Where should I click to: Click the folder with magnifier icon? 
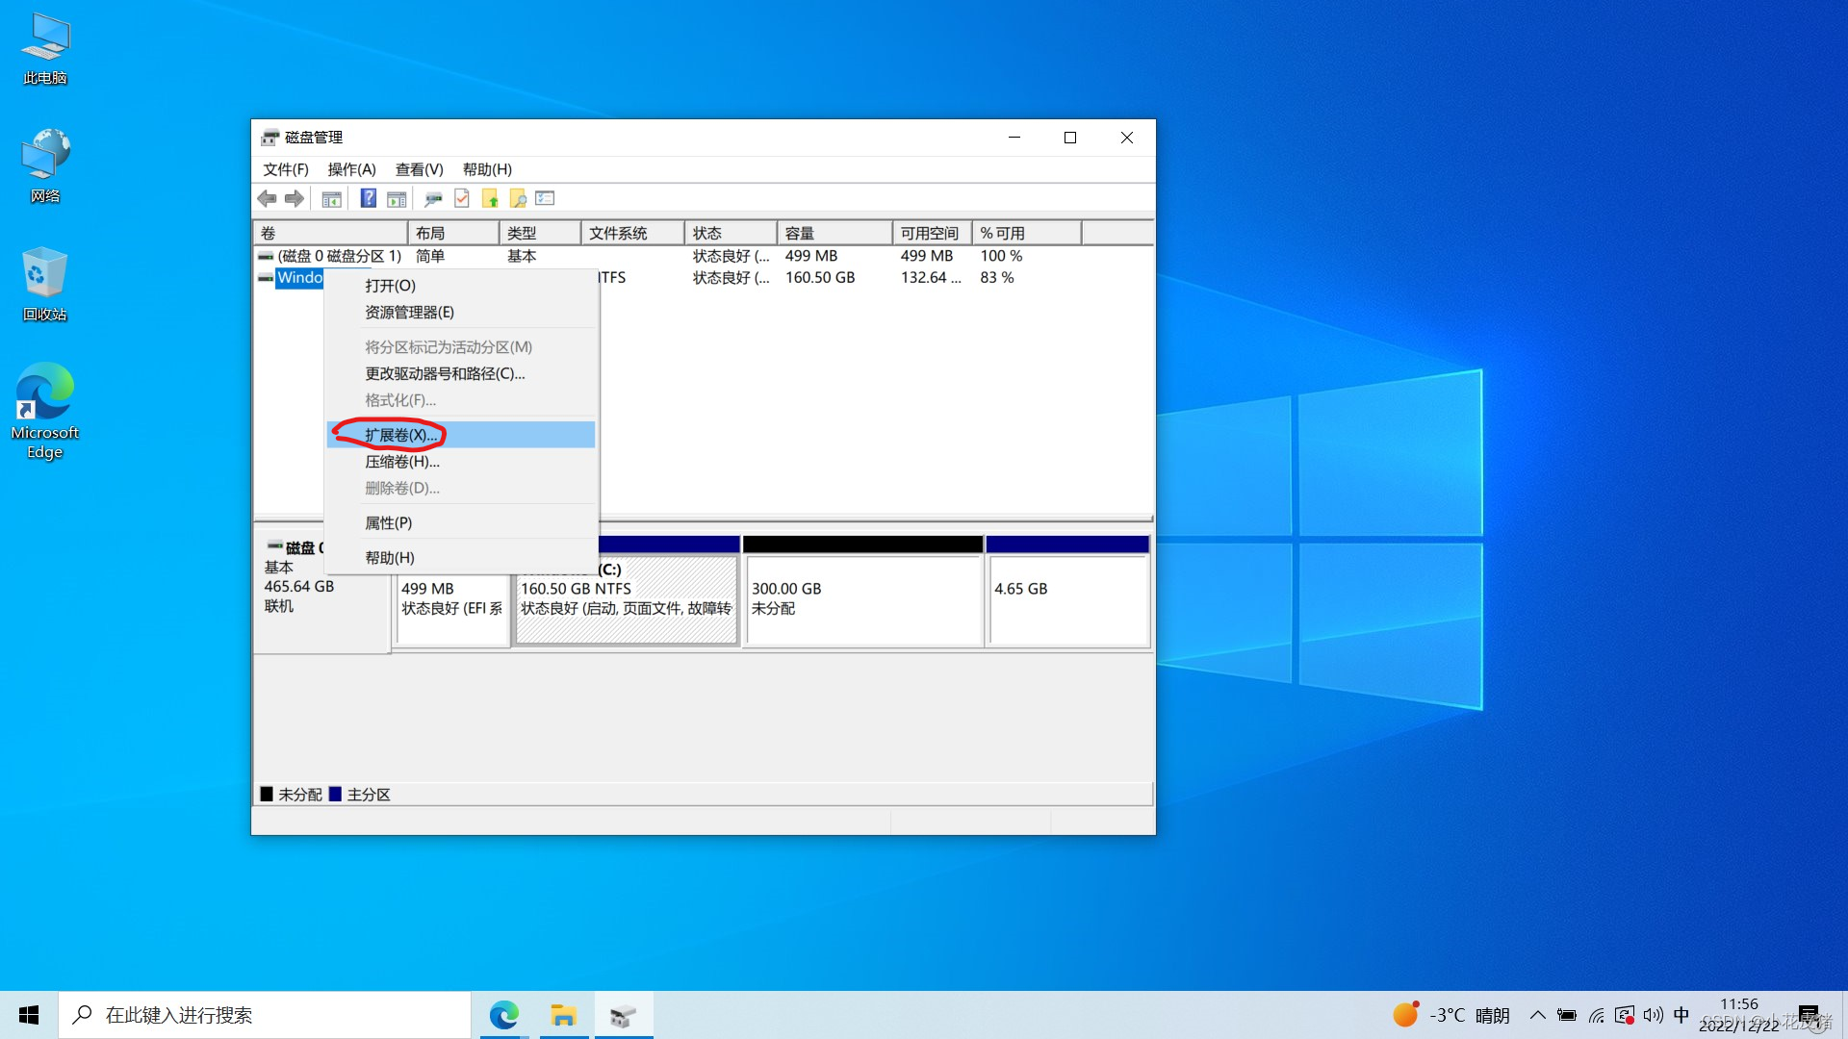pos(518,199)
